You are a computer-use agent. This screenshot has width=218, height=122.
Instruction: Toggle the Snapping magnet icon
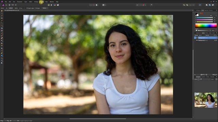144,5
